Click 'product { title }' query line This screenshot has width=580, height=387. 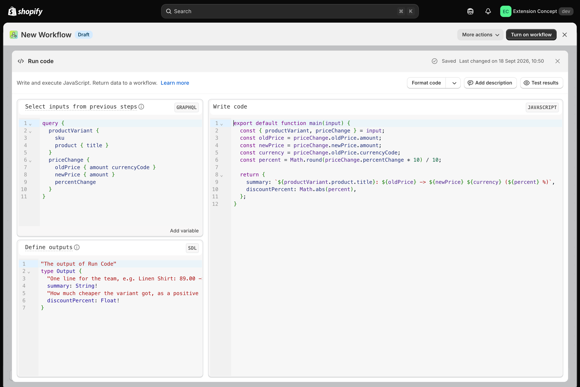[82, 145]
